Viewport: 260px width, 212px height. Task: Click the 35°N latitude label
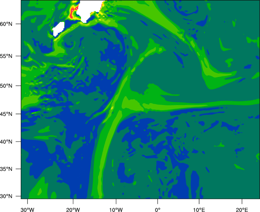6,169
